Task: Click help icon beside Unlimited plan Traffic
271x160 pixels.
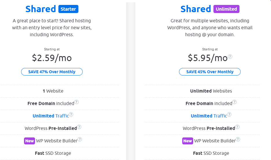Action: coord(229,115)
